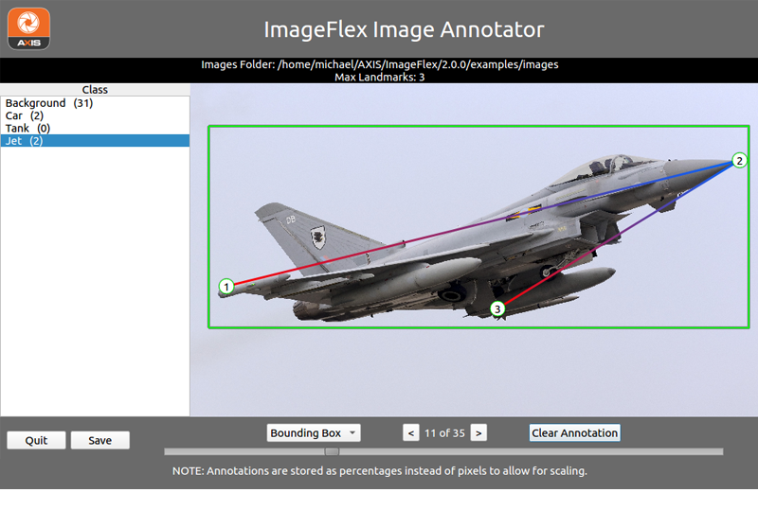Click landmark point 1 on jet tail
The width and height of the screenshot is (758, 510).
coord(226,287)
